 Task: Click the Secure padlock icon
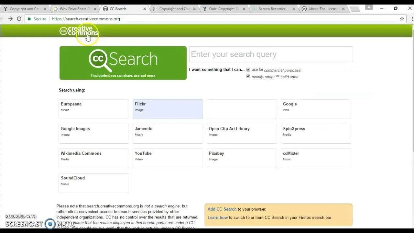(29, 19)
